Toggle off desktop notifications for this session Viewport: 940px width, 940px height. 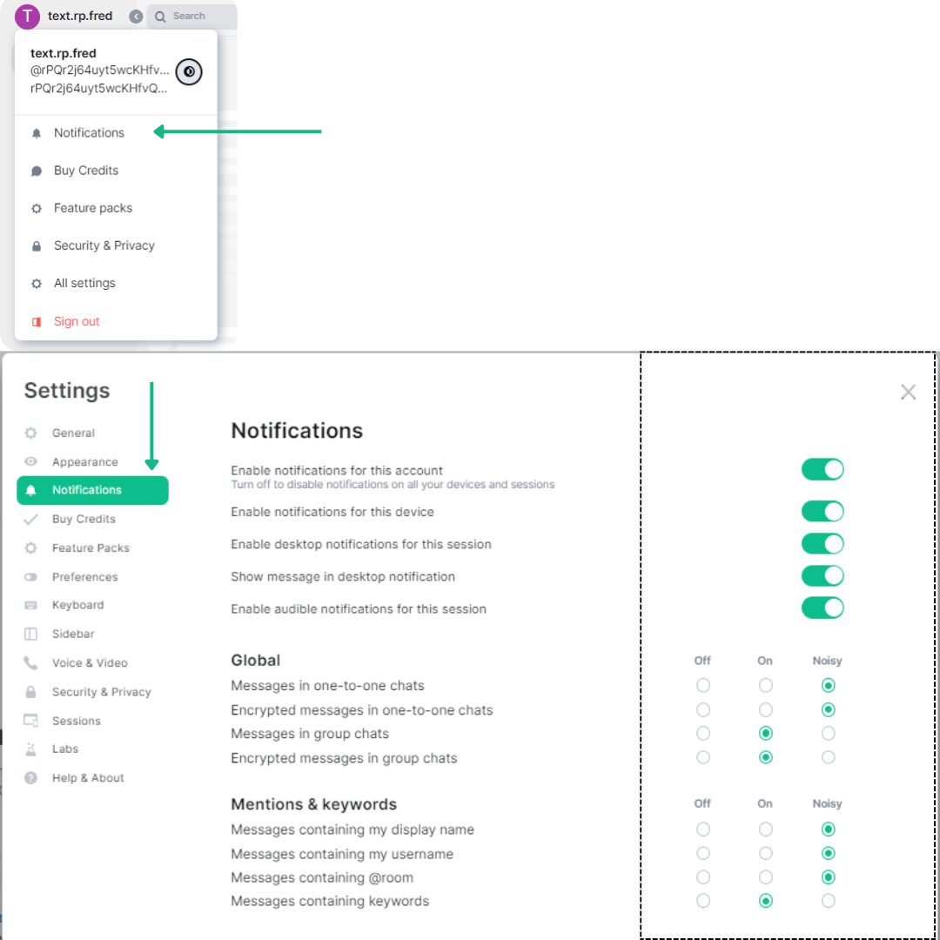point(822,544)
